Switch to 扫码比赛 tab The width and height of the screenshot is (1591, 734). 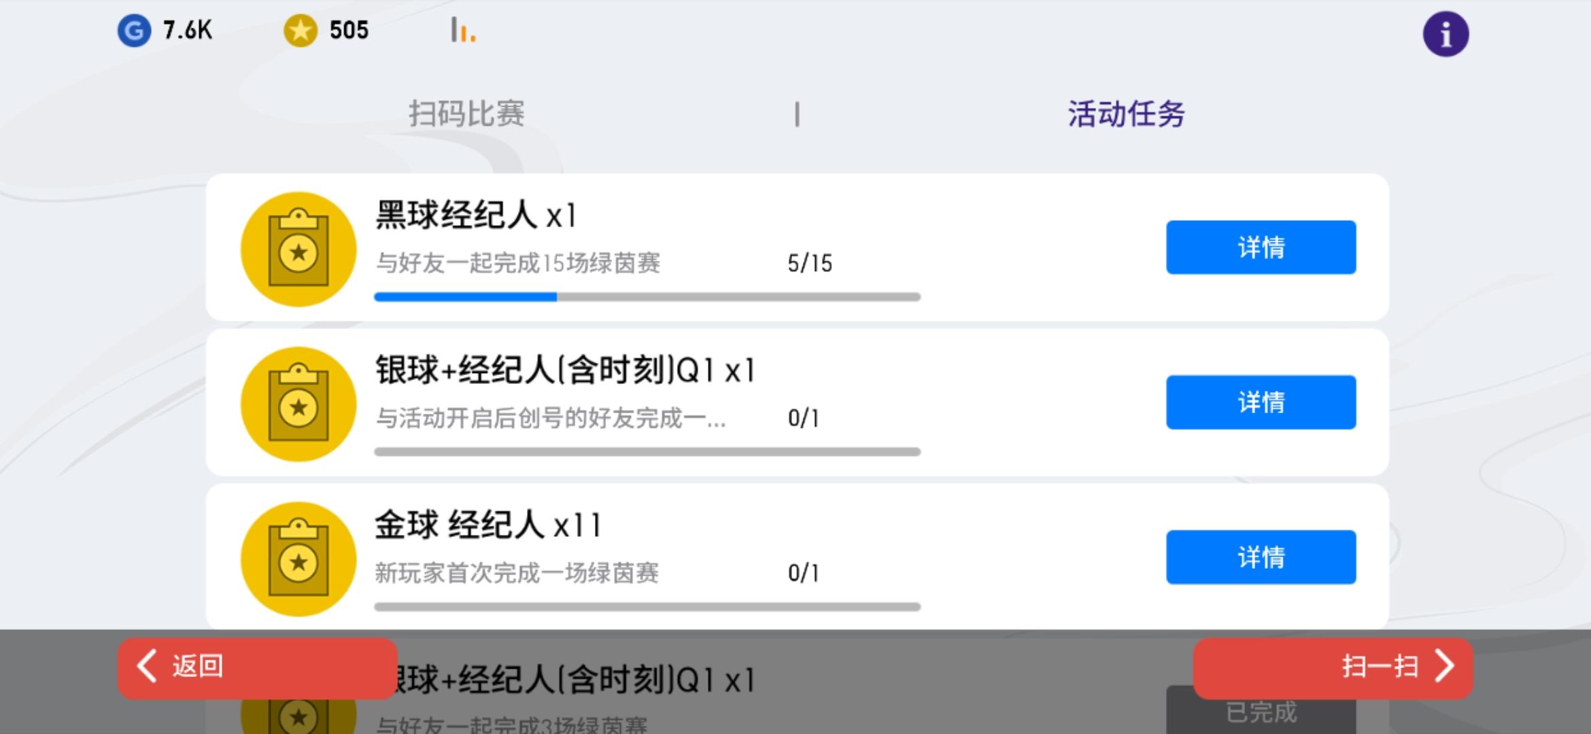click(x=466, y=113)
